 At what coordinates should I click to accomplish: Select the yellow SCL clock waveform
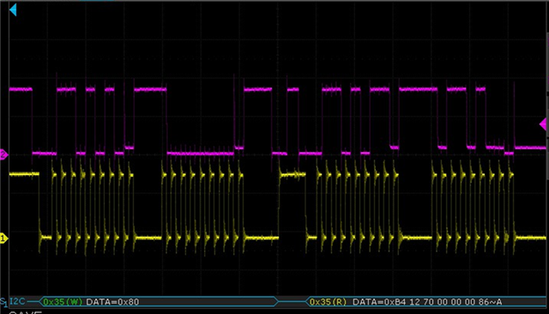pos(277,207)
